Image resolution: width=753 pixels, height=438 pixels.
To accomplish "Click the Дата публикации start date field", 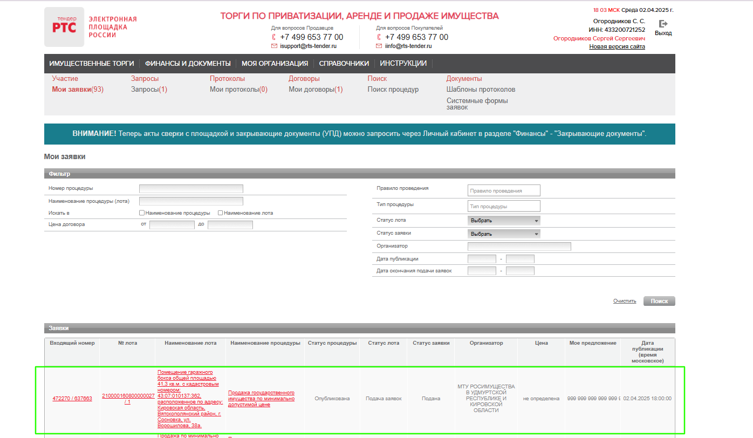I will 482,259.
